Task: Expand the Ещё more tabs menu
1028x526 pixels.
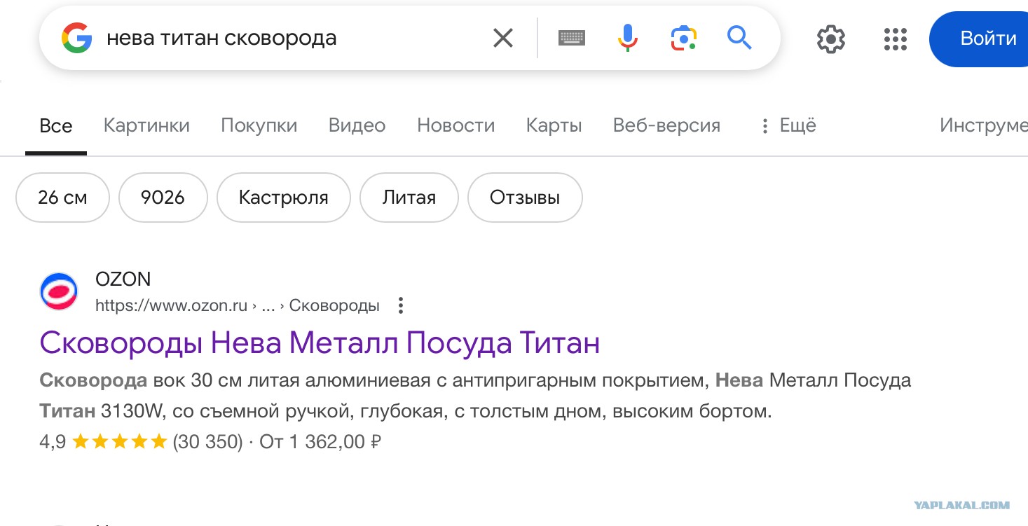Action: (x=788, y=126)
